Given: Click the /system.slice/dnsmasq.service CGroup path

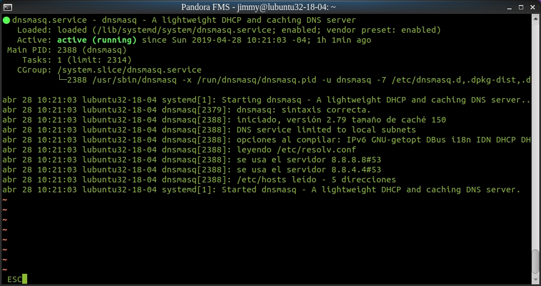Looking at the screenshot, I should (x=129, y=70).
